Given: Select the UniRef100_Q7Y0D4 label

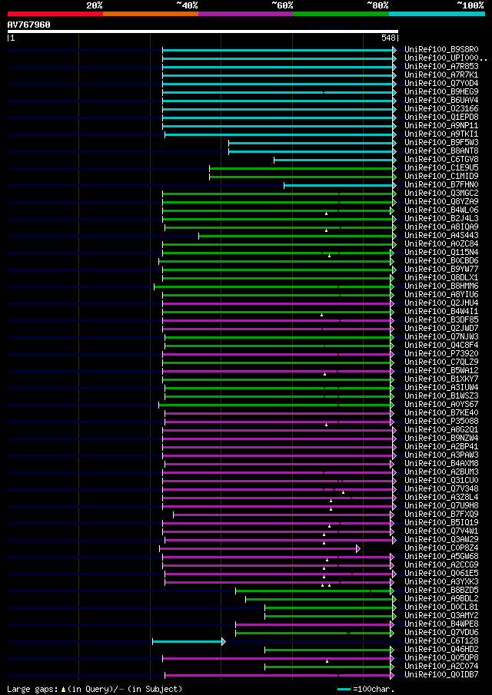Looking at the screenshot, I should click(x=441, y=84).
